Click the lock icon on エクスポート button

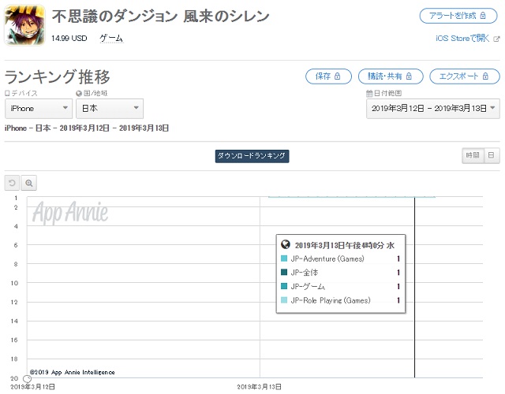tap(485, 76)
